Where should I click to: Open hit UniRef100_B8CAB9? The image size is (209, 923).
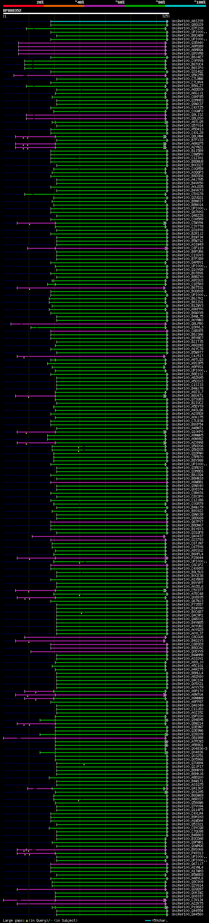[187, 35]
